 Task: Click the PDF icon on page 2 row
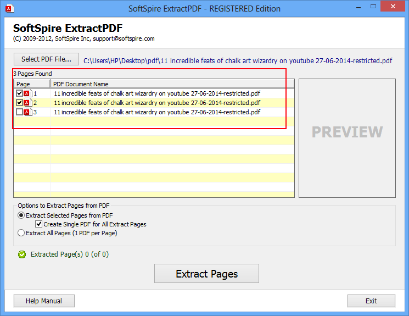click(27, 103)
